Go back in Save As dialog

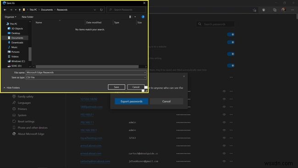(5, 10)
